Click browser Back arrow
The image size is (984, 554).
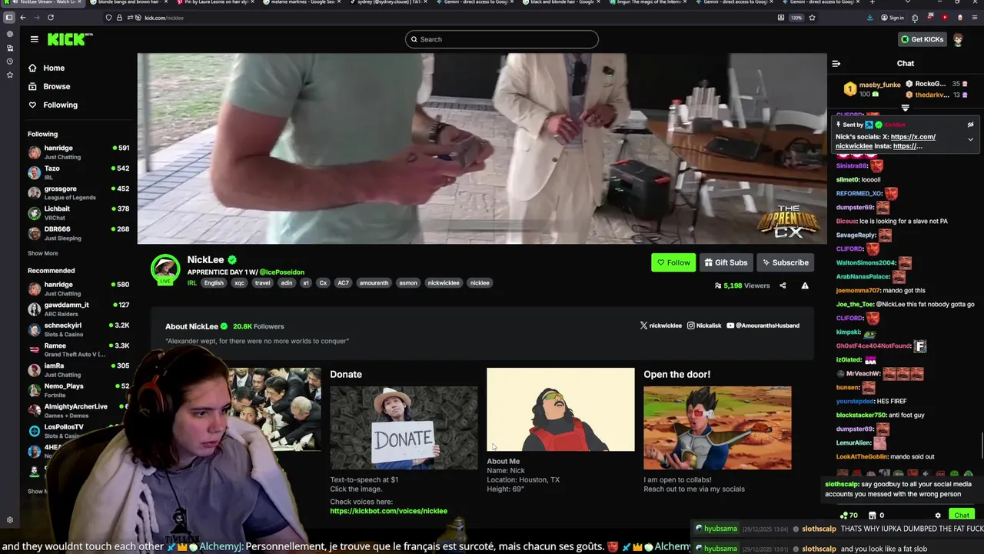tap(23, 17)
